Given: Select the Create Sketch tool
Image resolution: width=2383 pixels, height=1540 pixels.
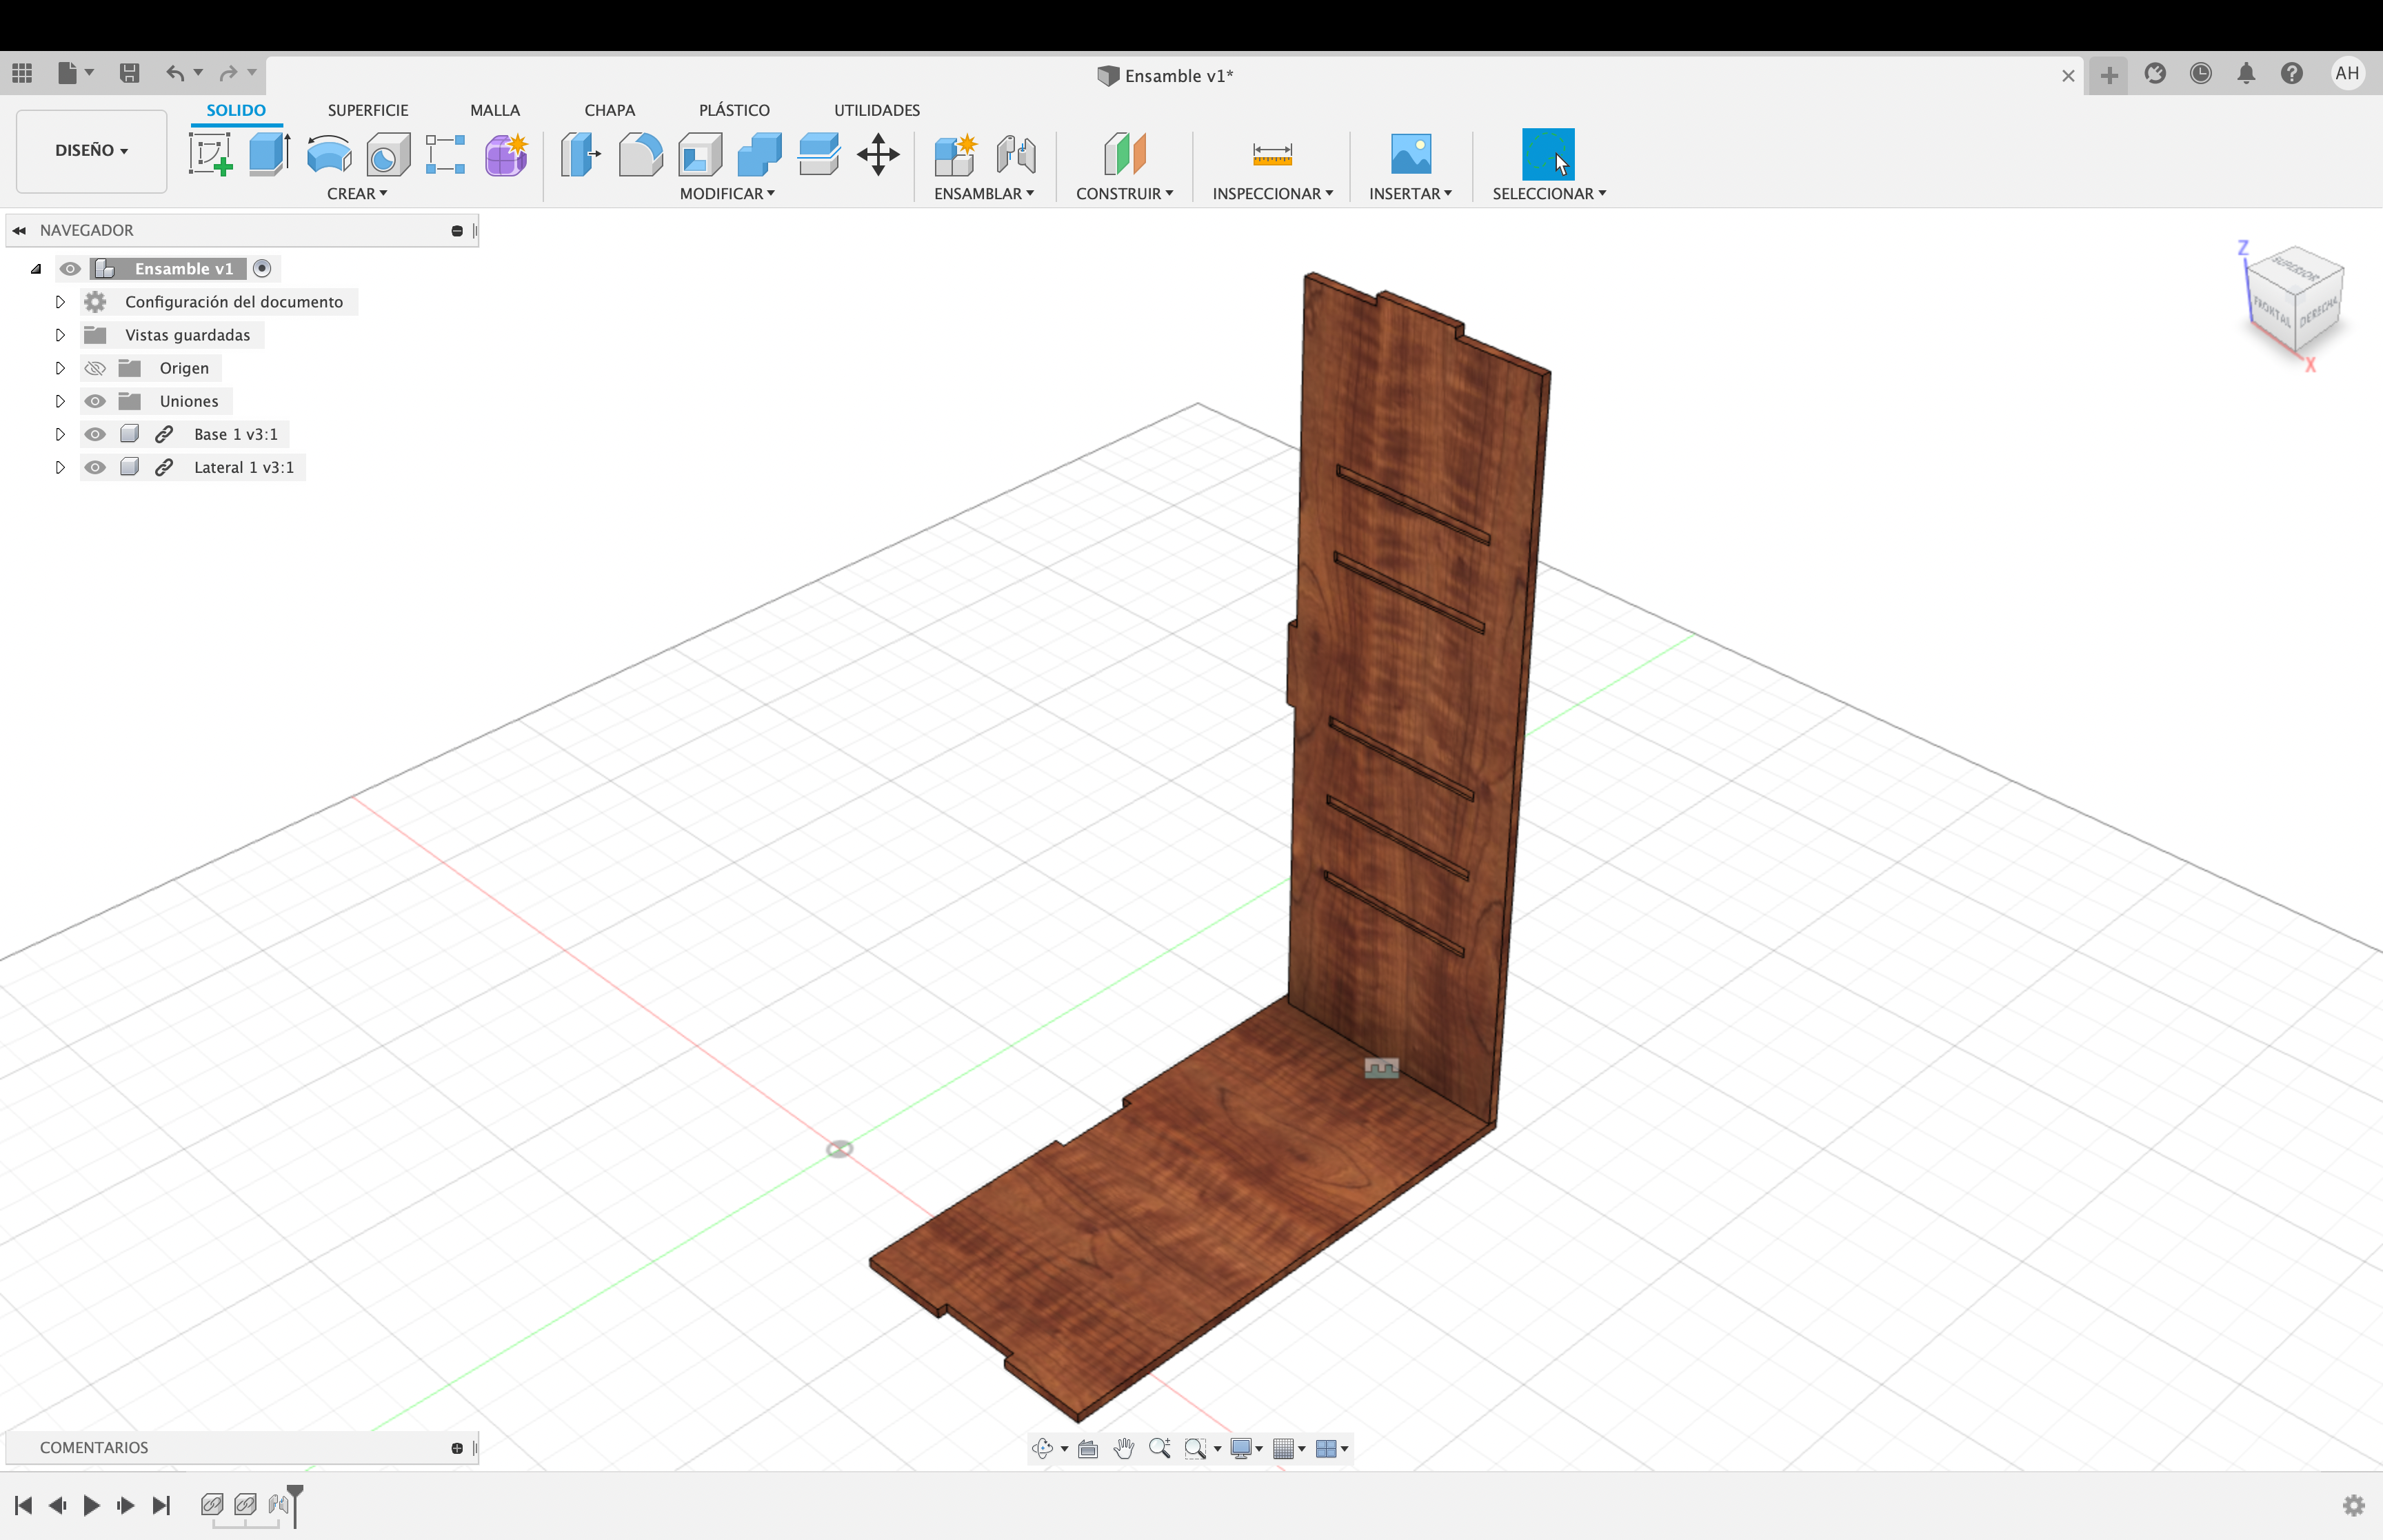Looking at the screenshot, I should click(x=210, y=155).
